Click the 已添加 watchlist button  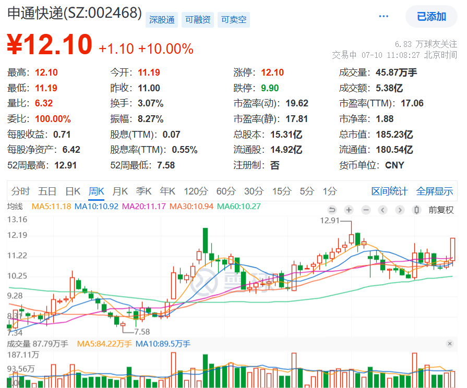coord(431,16)
